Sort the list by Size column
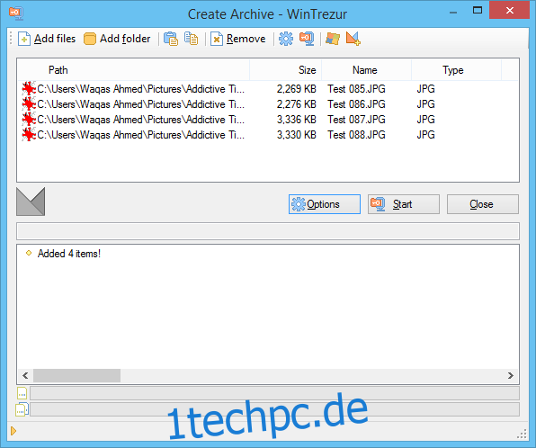Screen dimensions: 536x448 coord(286,70)
